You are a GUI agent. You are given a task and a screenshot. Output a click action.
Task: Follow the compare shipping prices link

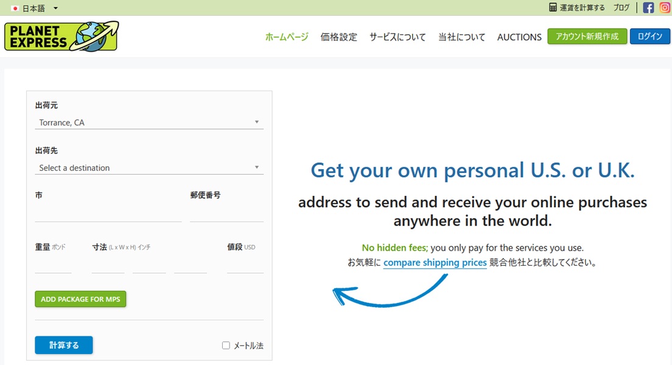click(435, 263)
